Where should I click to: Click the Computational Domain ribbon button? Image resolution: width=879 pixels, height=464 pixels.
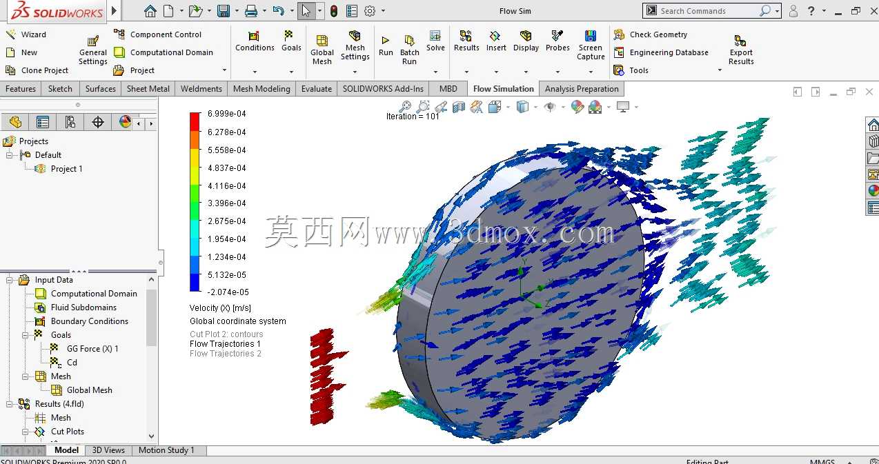[163, 52]
